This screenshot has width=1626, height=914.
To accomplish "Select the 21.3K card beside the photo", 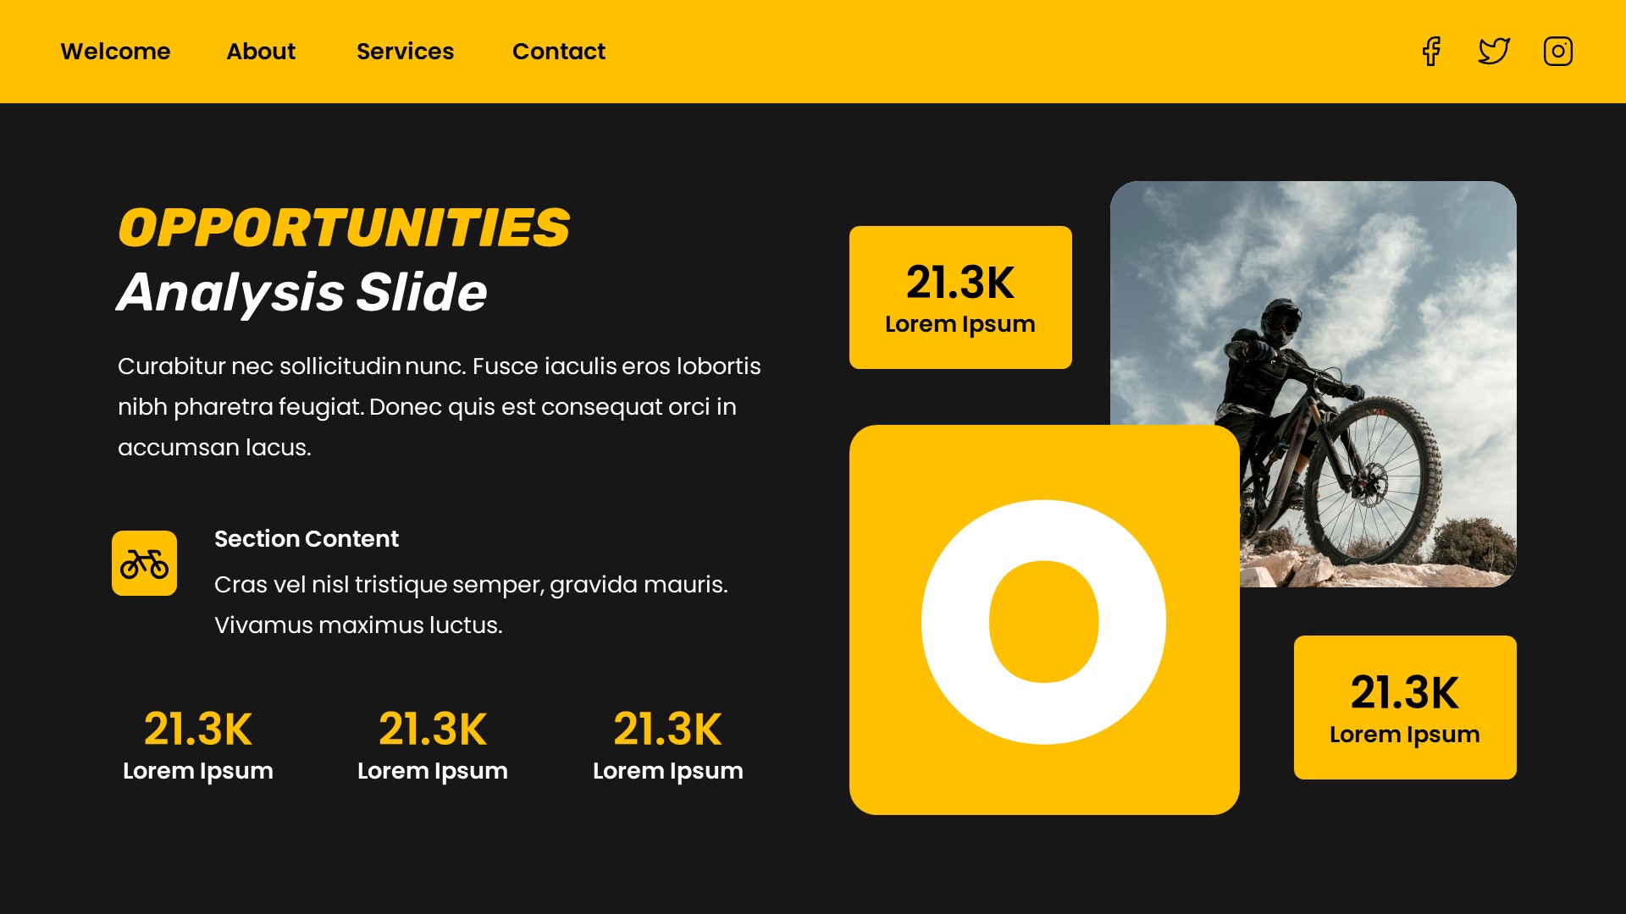I will (x=960, y=297).
